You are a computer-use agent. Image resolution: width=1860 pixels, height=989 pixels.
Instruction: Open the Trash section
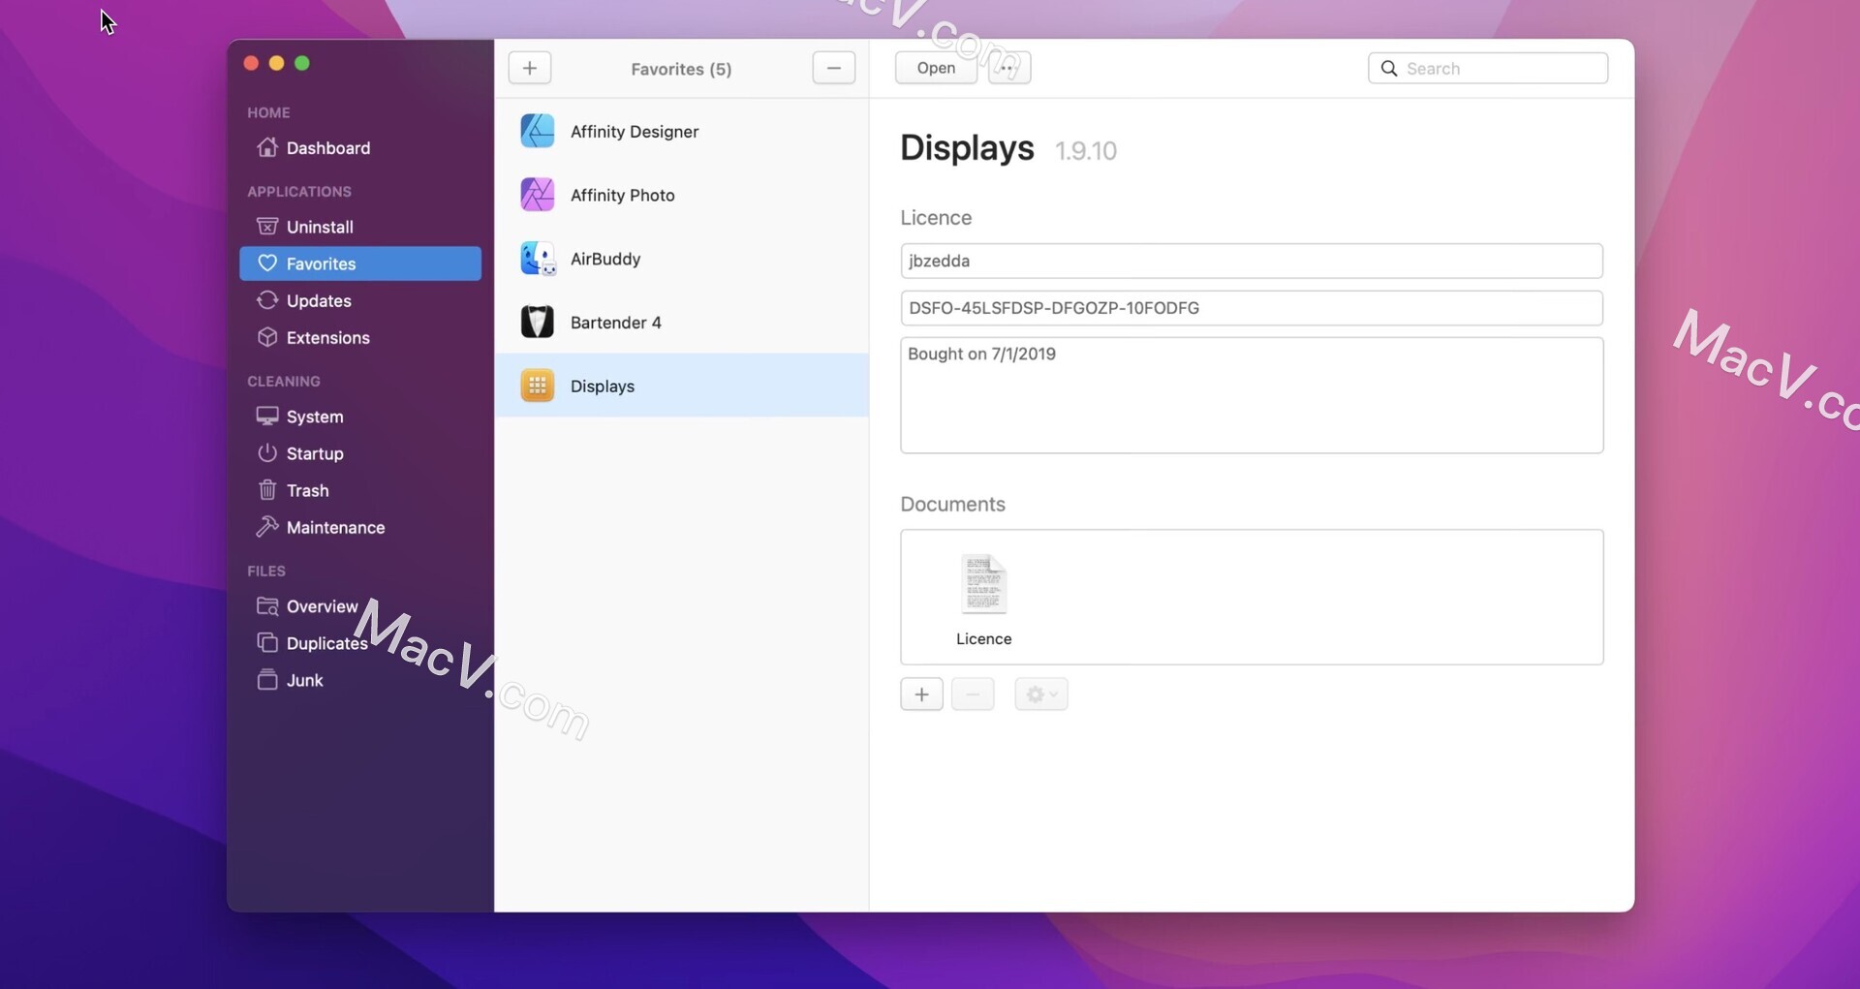360,490
